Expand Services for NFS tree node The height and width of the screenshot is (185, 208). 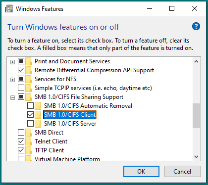coord(12,80)
